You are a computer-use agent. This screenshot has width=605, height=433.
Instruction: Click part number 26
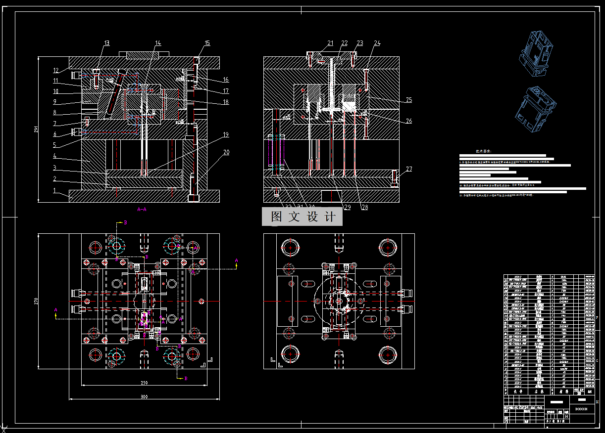coord(409,121)
